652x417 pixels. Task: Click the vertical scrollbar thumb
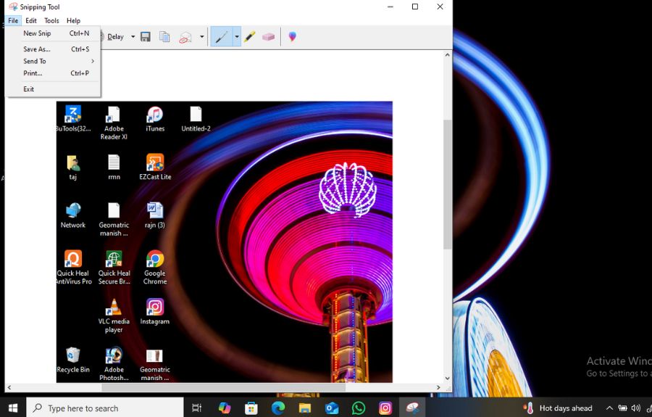point(448,184)
